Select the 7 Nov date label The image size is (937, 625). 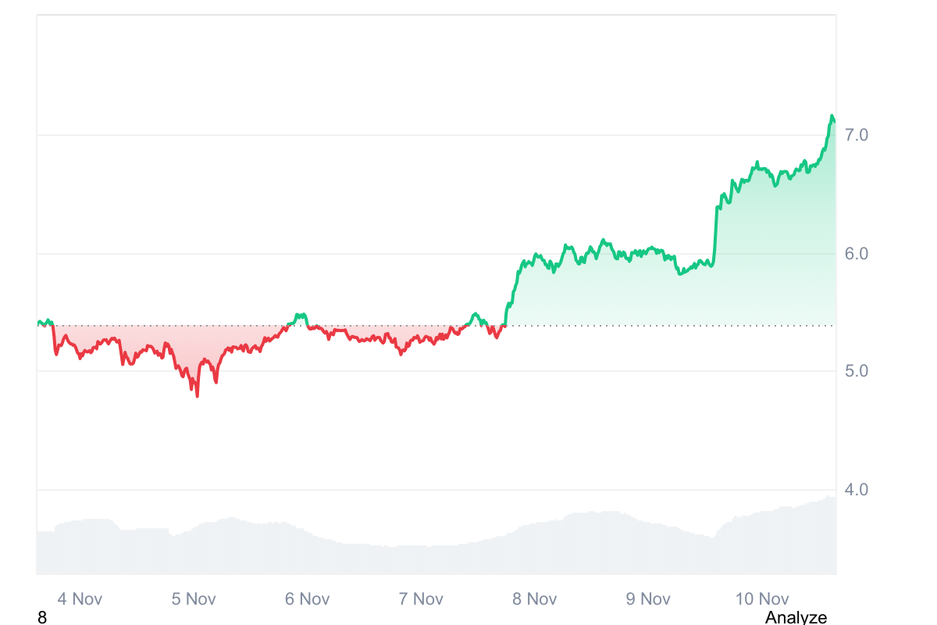(421, 599)
